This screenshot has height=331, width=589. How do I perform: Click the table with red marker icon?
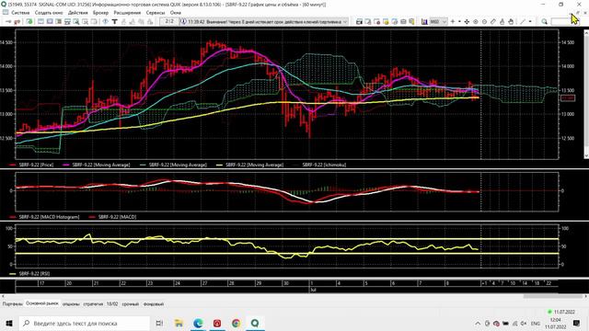[376, 22]
